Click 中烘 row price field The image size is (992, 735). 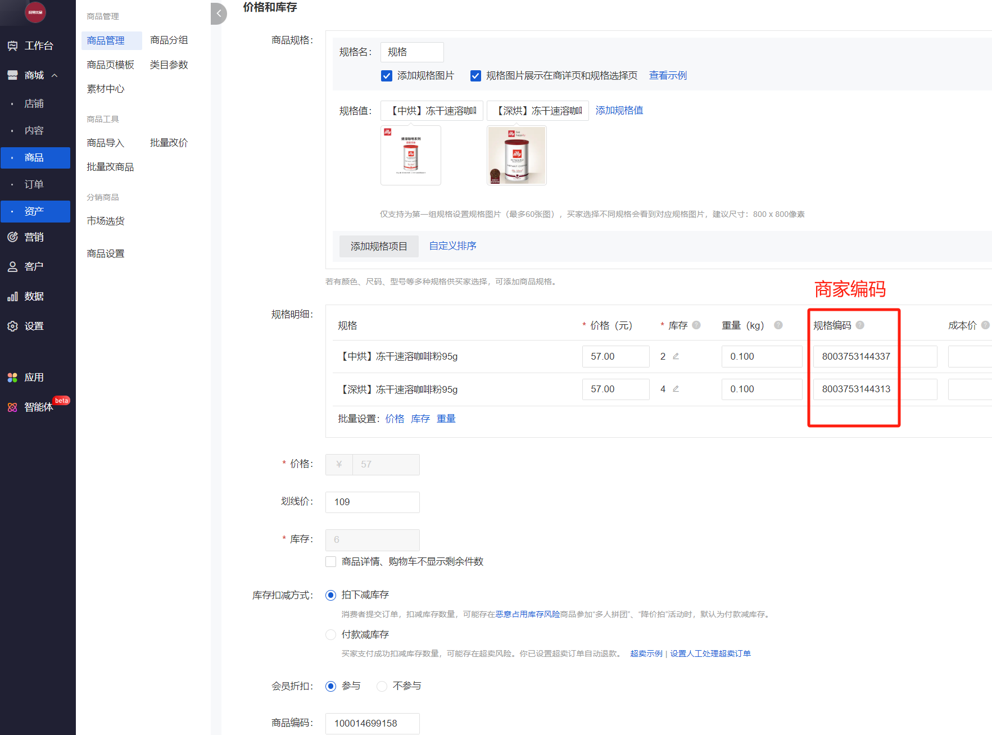click(616, 357)
